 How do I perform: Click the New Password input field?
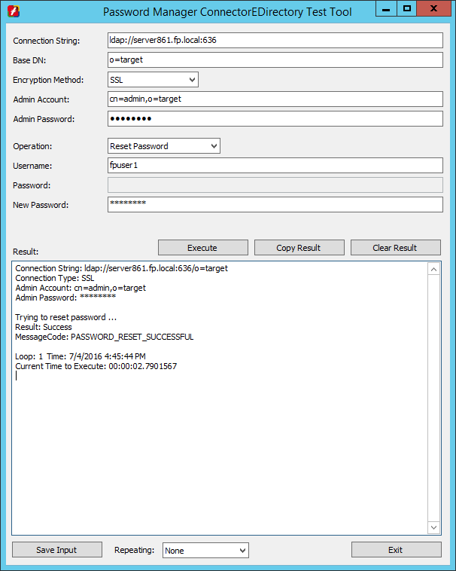click(x=275, y=205)
